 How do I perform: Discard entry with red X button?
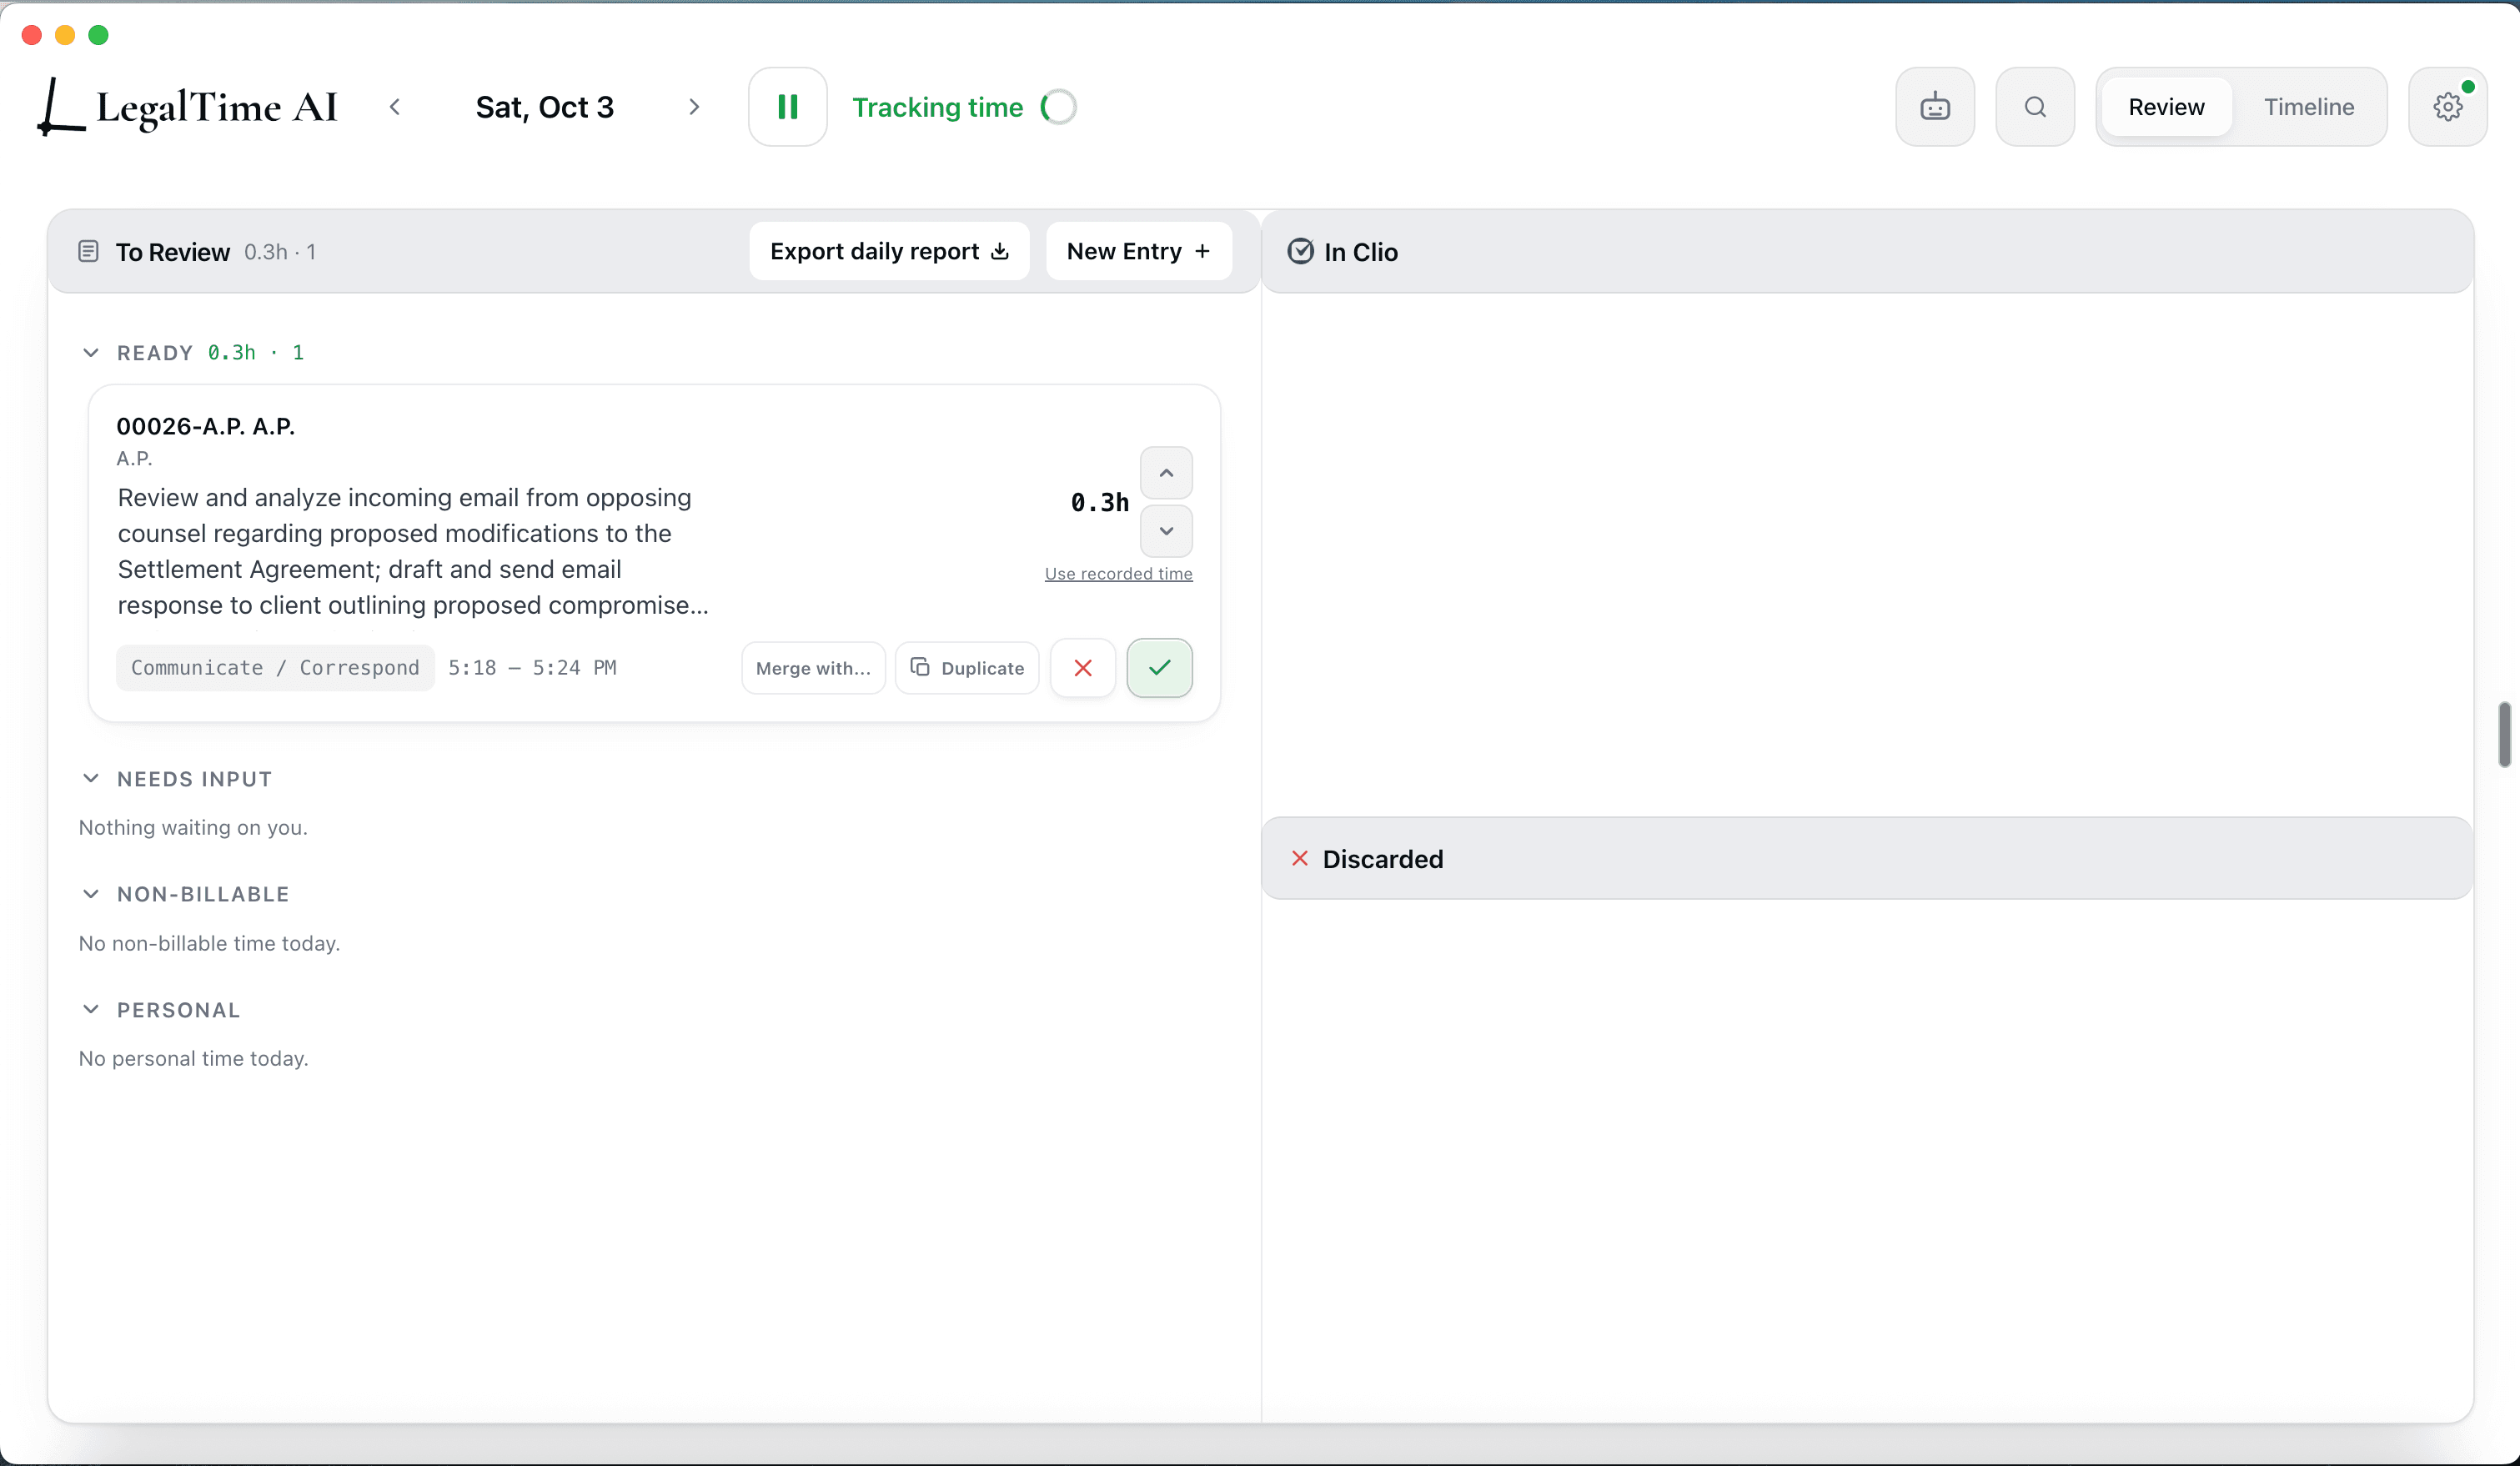point(1082,668)
